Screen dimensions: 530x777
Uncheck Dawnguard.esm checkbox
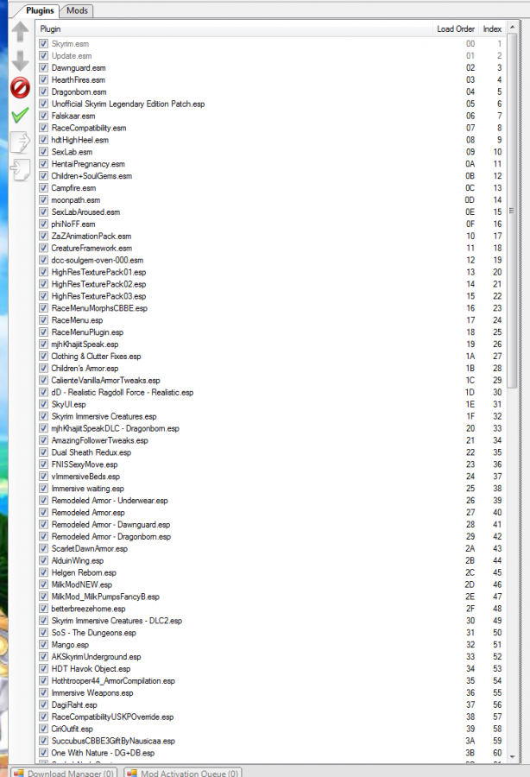[x=43, y=68]
